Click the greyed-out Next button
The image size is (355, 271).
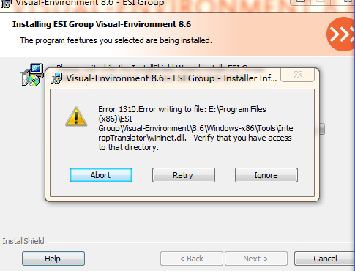(x=256, y=259)
